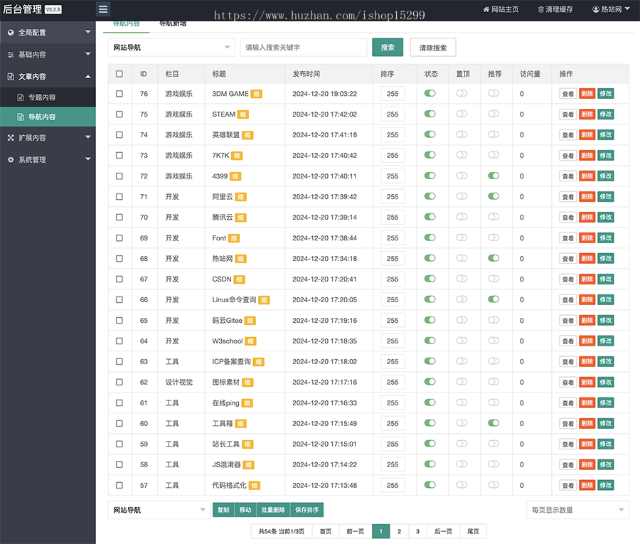The height and width of the screenshot is (544, 640).
Task: Expand the 基础内容 sidebar section
Action: 48,54
